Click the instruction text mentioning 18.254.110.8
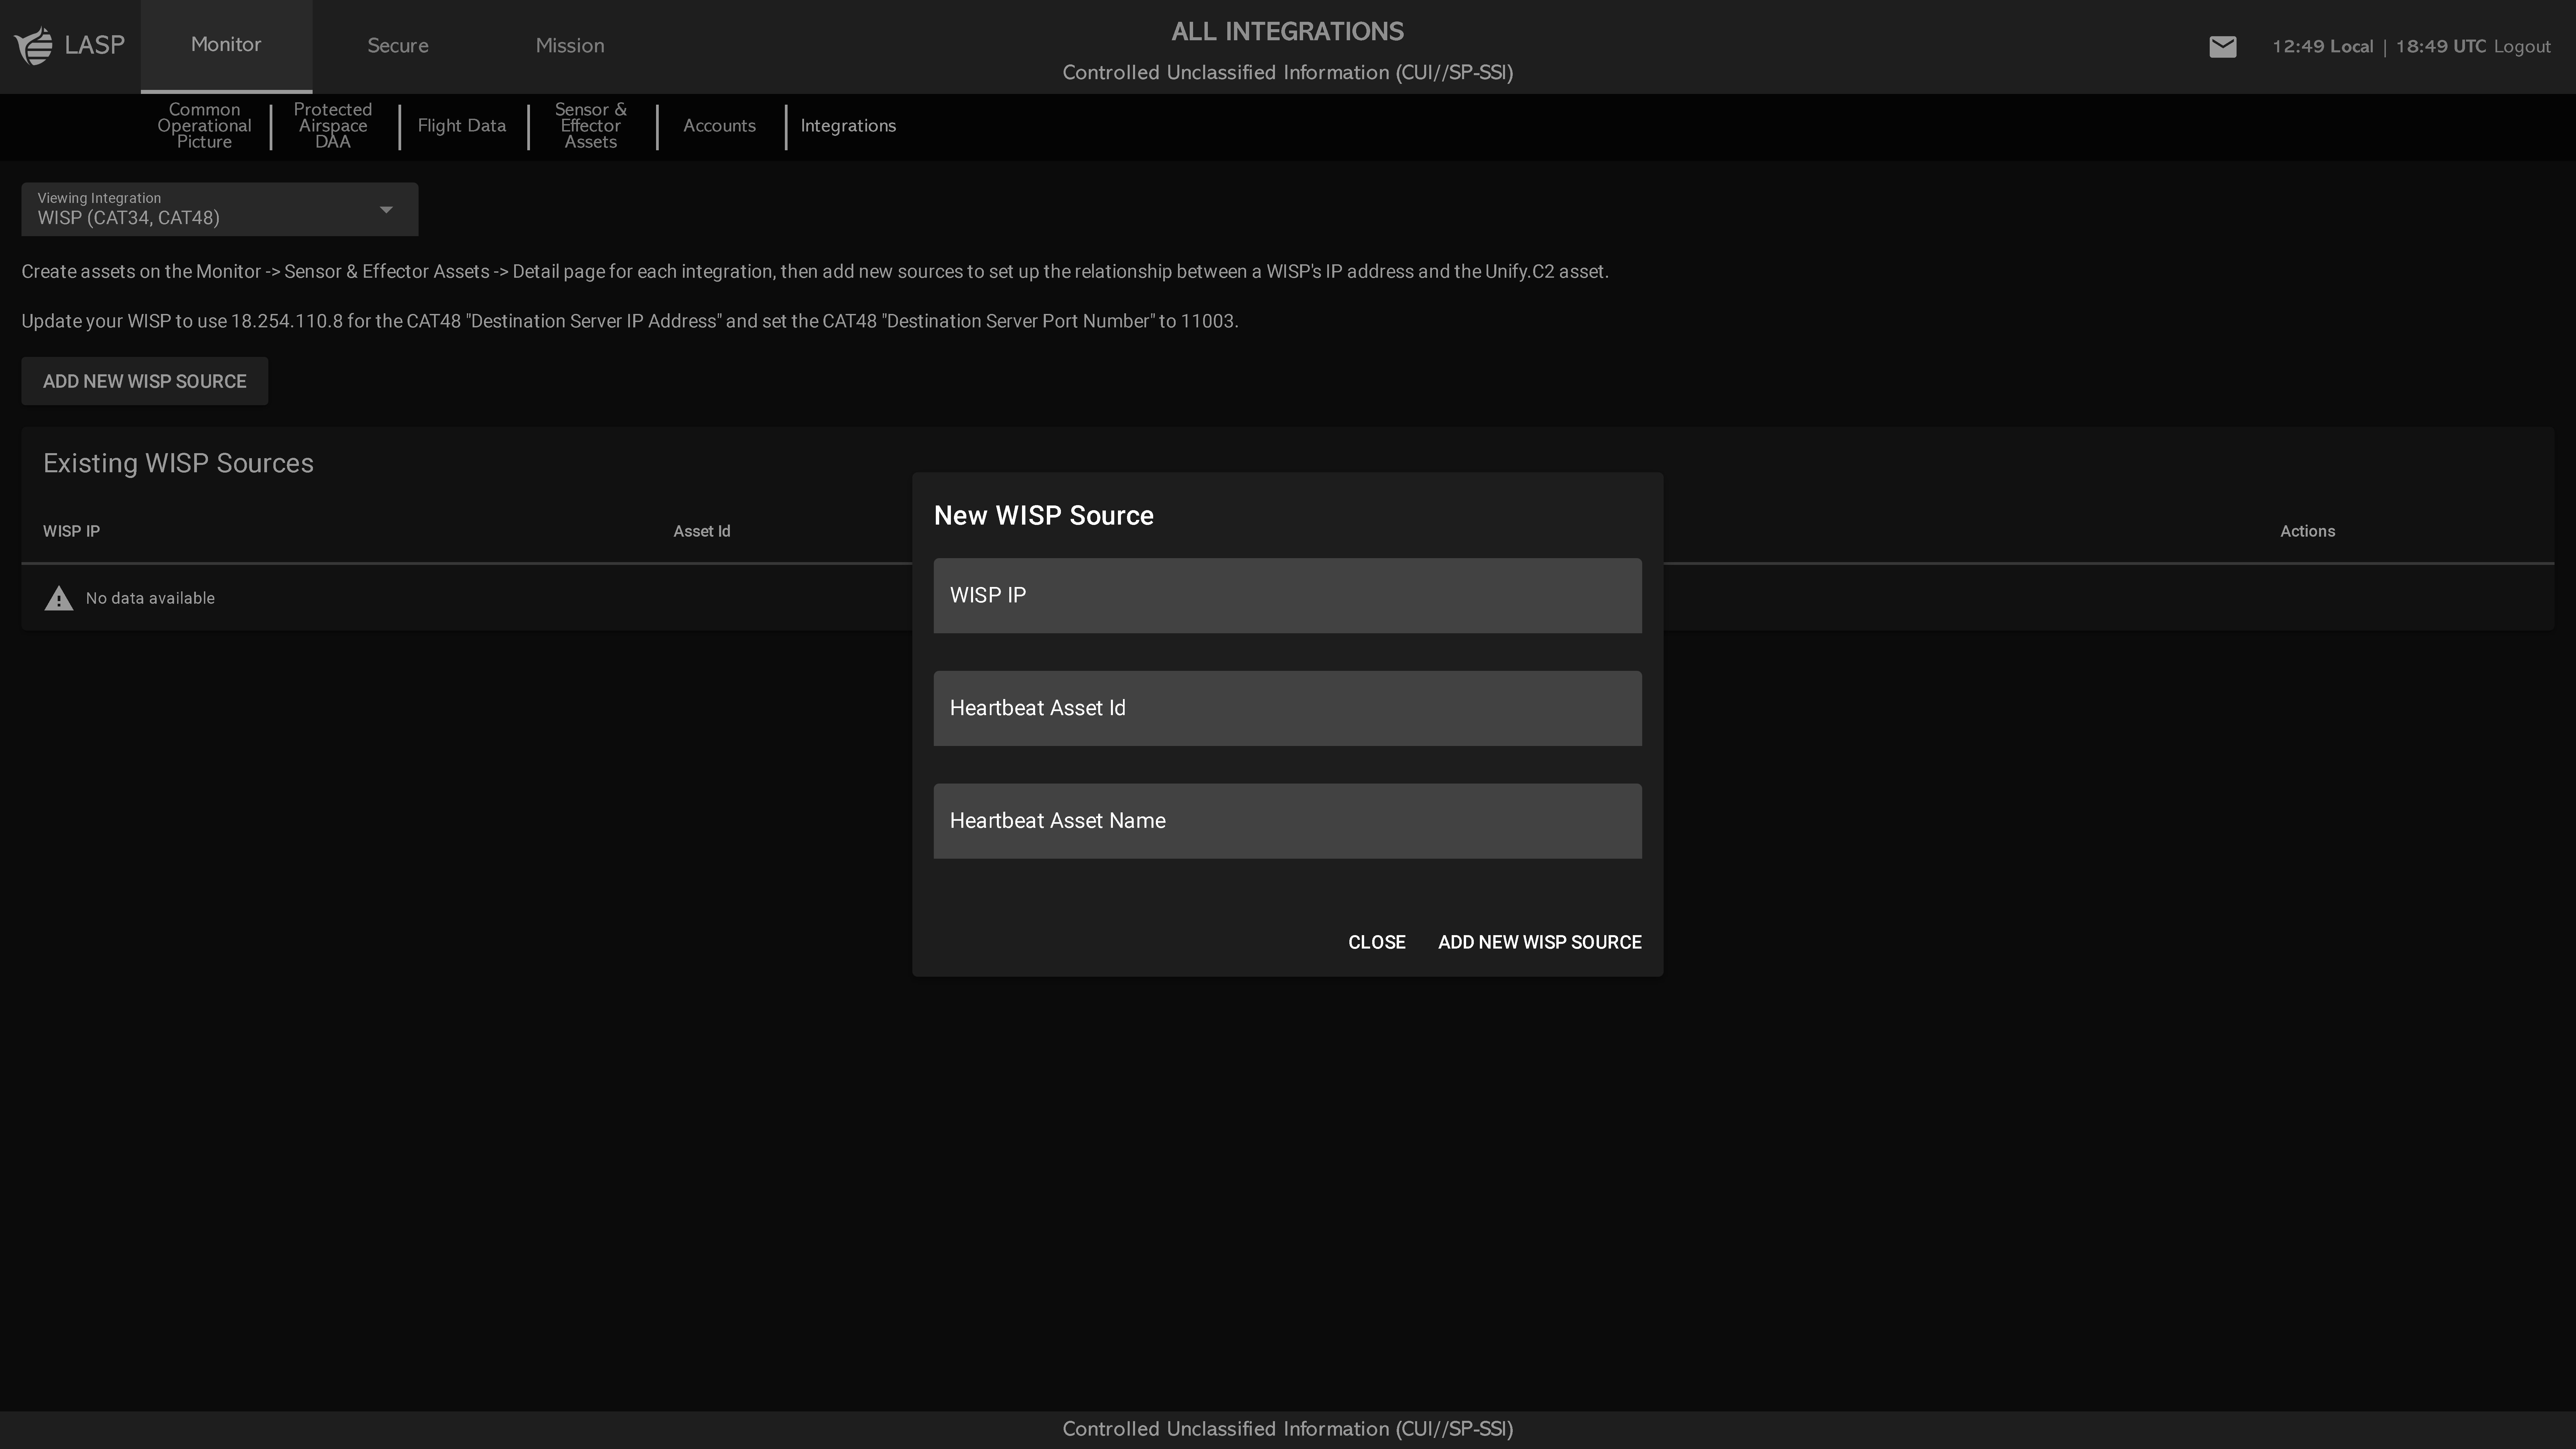The height and width of the screenshot is (1449, 2576). pyautogui.click(x=630, y=321)
